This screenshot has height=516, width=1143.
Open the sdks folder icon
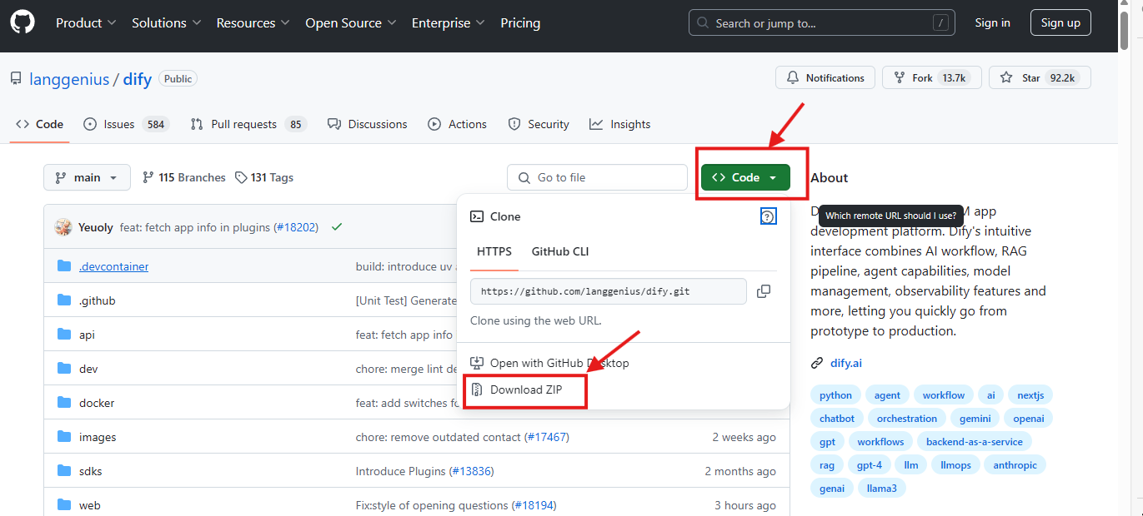[x=64, y=471]
